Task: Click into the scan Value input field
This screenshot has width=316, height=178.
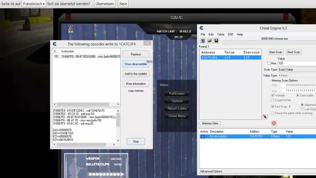Action: 297,63
